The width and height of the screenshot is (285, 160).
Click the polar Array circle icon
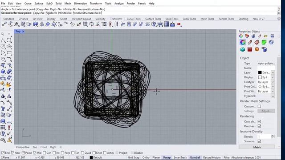tap(91, 24)
